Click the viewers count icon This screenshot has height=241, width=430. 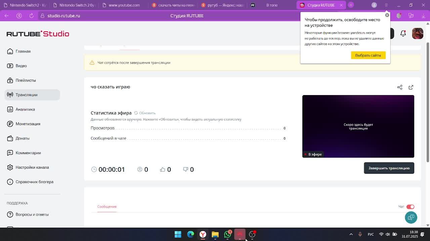point(140,169)
